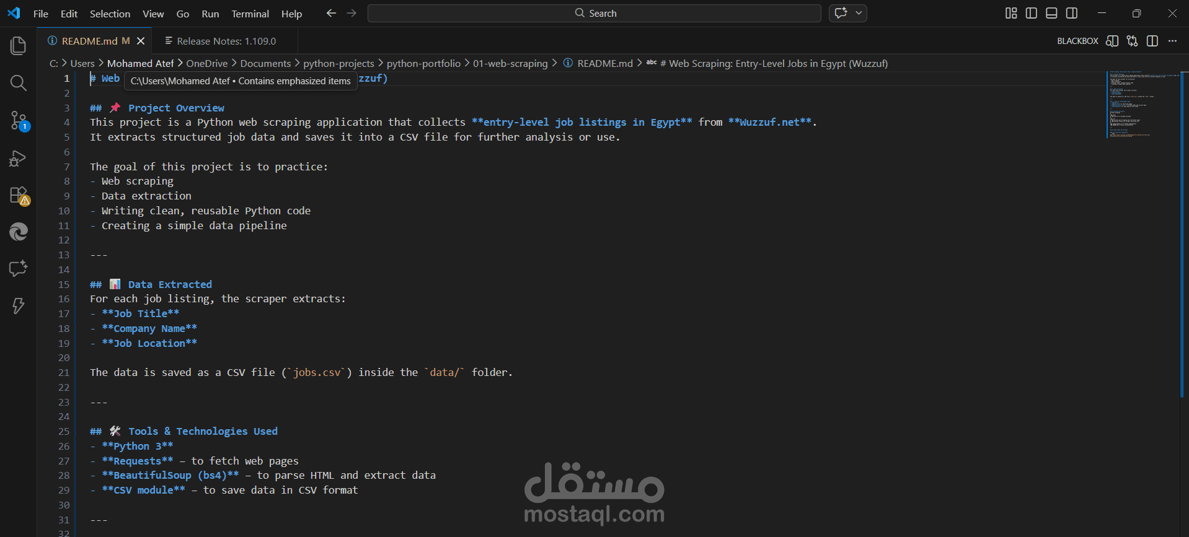
Task: Open the Go menu
Action: coord(183,14)
